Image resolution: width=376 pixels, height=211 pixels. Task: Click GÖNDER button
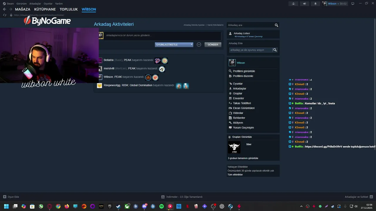point(213,45)
